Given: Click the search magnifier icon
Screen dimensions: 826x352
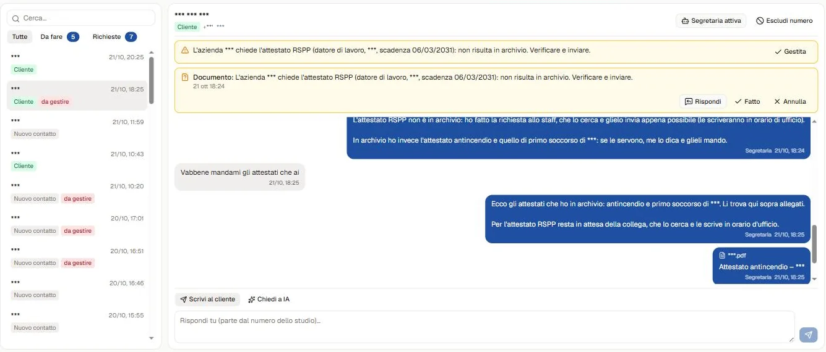Looking at the screenshot, I should (16, 19).
